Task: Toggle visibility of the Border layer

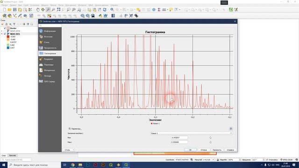Action: (5, 28)
